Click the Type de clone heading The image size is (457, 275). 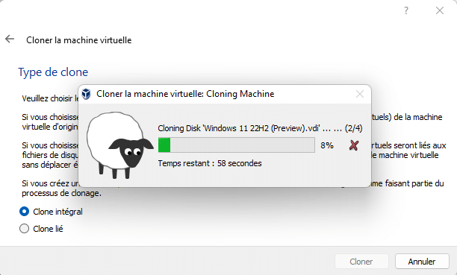(x=53, y=72)
